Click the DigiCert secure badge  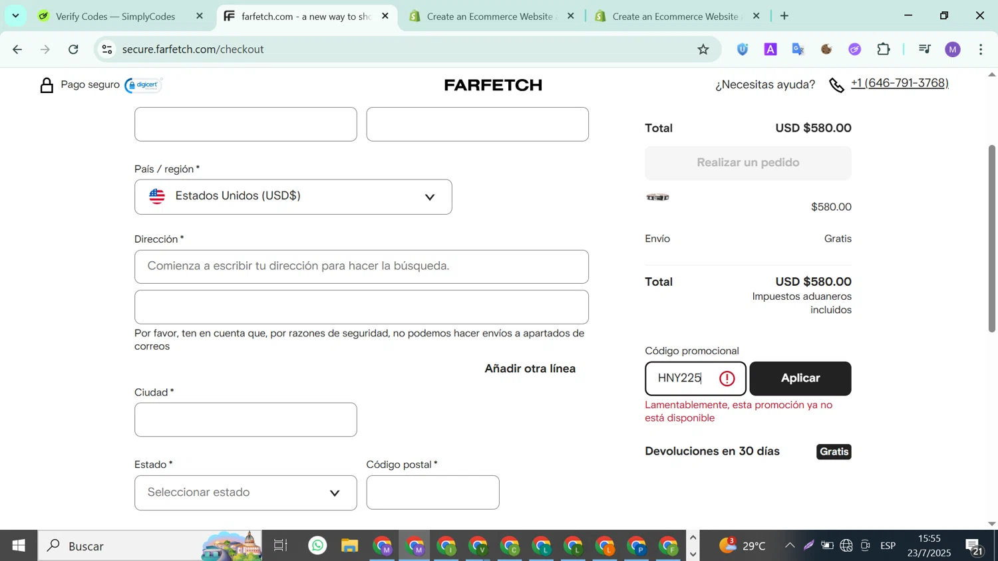tap(144, 85)
